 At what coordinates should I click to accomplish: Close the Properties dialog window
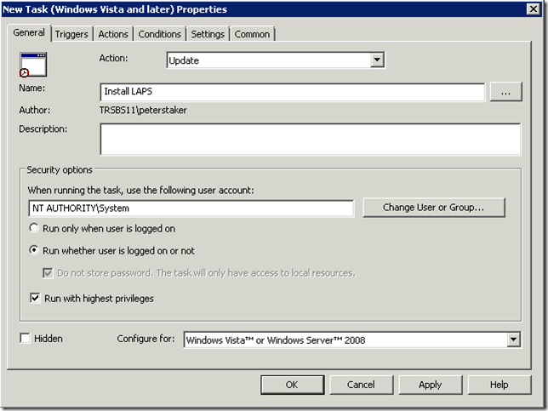tap(534, 9)
